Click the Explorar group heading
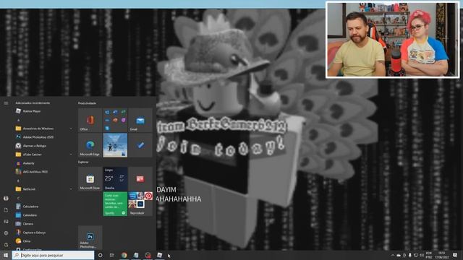This screenshot has width=463, height=260. pyautogui.click(x=83, y=162)
